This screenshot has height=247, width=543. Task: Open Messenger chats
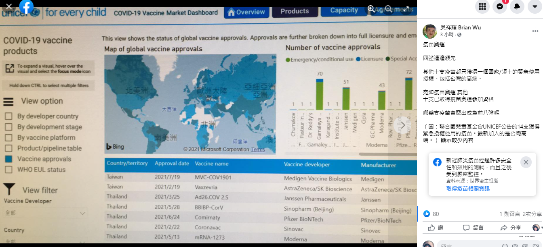(x=500, y=7)
